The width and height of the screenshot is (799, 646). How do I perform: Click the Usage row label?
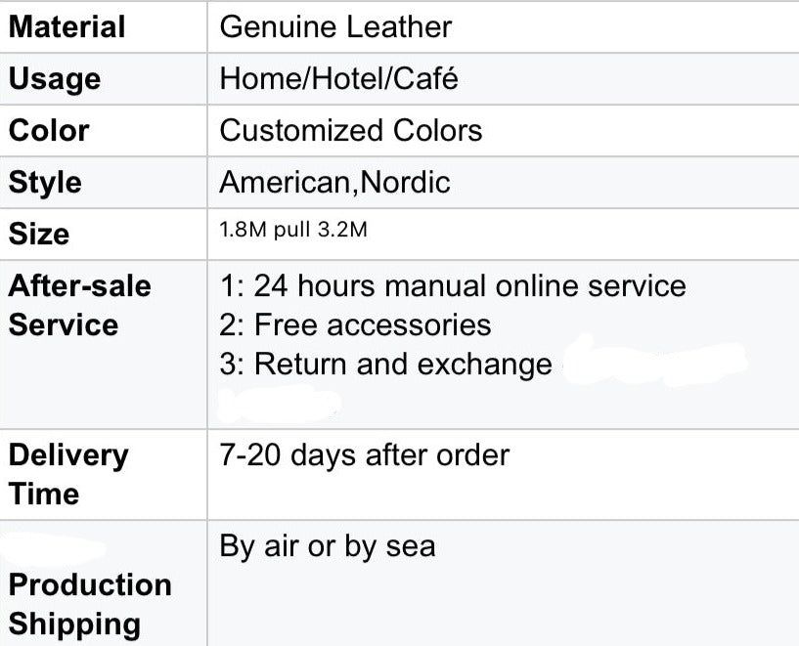[55, 79]
